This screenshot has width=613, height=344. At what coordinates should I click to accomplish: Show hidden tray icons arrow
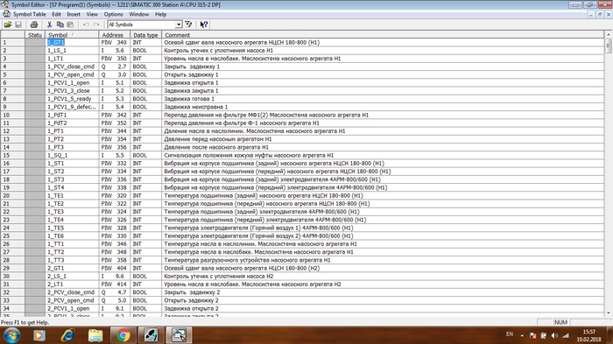[x=522, y=335]
